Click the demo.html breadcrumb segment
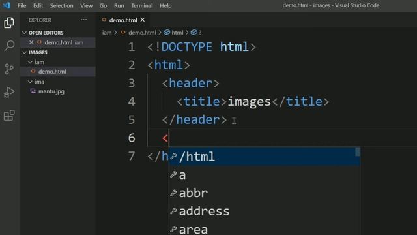The image size is (417, 235). point(142,33)
